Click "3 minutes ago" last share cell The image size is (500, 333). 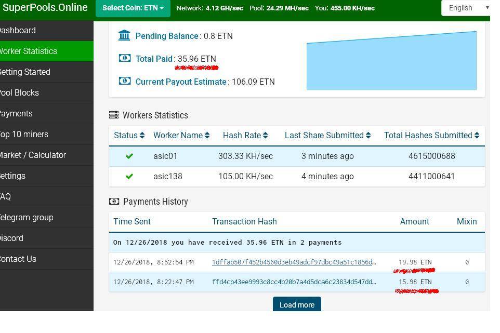327,156
